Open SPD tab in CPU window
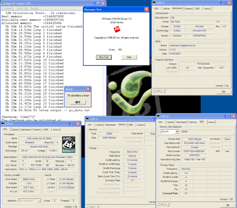 [46, 130]
